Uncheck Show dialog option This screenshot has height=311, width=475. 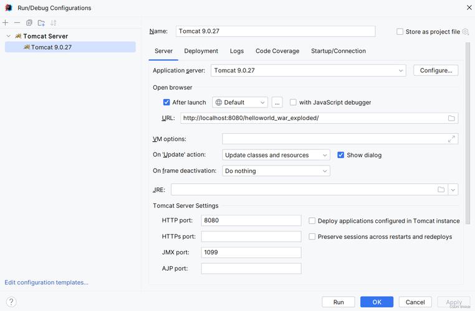340,155
